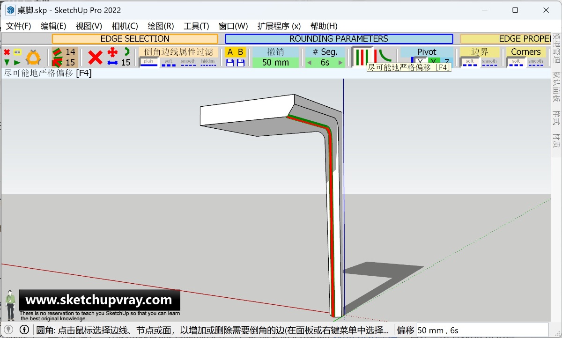Increase segment count with right arrow

point(340,63)
